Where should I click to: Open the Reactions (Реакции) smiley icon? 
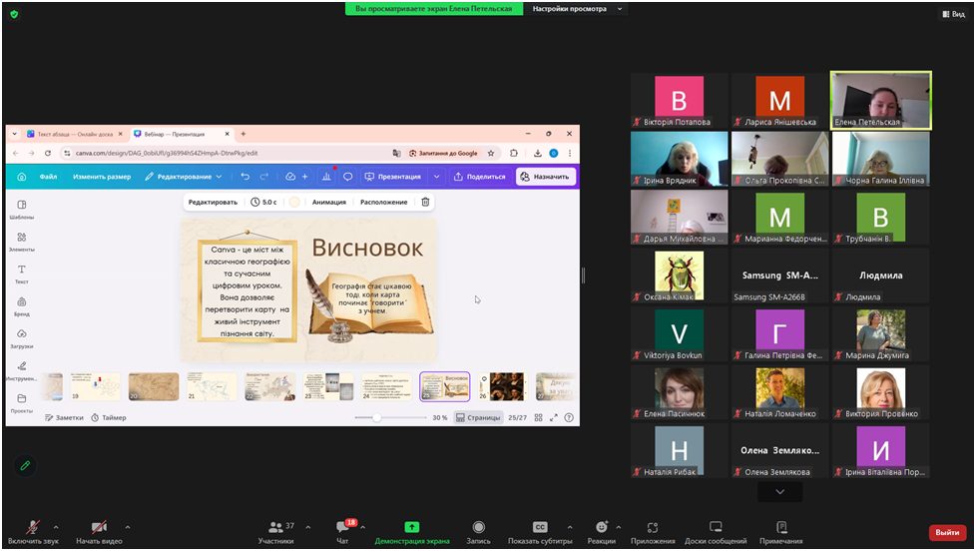coord(601,529)
